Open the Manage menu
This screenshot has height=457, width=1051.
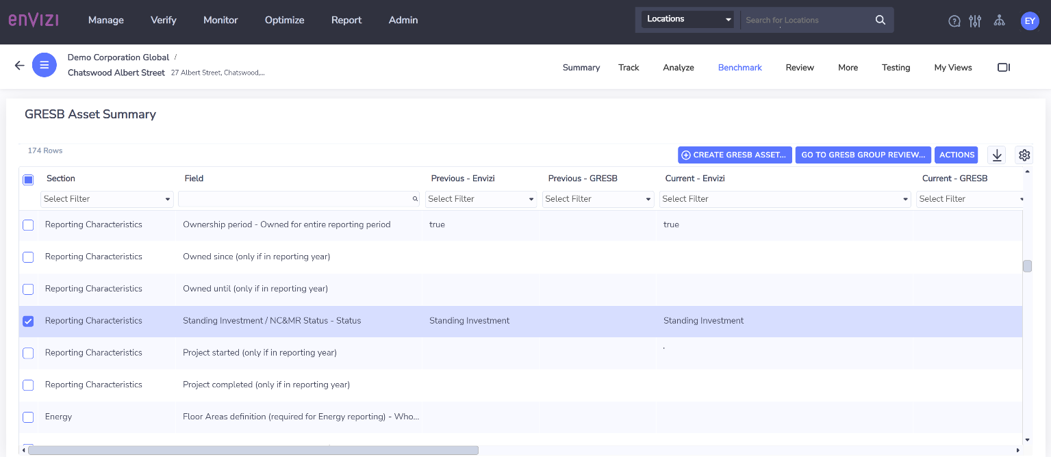pos(106,20)
